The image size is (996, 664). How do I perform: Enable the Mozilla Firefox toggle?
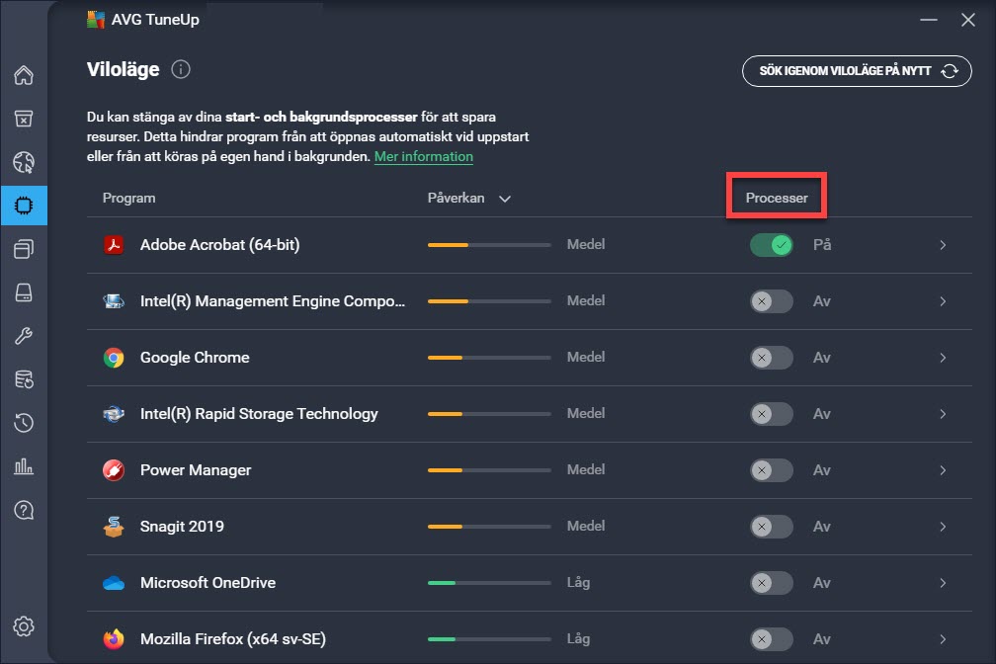tap(771, 639)
